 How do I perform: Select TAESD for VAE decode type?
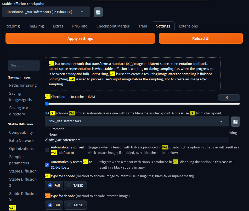[x=75, y=205]
